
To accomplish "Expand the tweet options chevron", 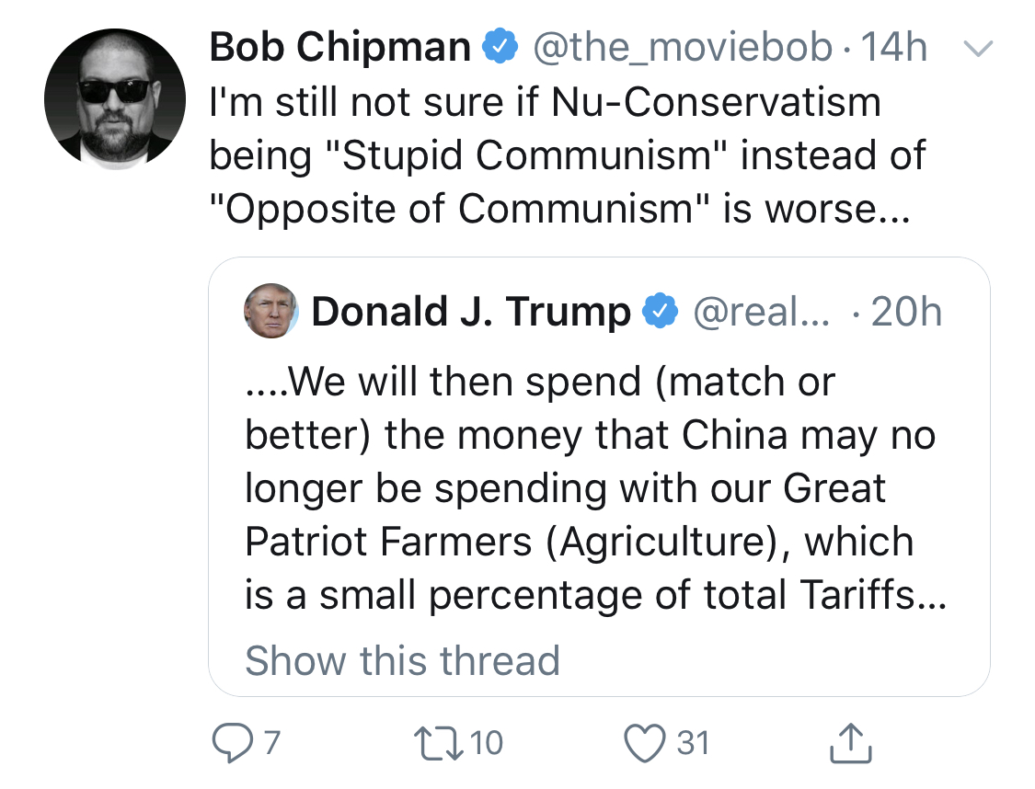I will (x=978, y=48).
